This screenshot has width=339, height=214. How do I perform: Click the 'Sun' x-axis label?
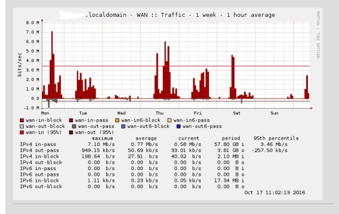(x=274, y=113)
